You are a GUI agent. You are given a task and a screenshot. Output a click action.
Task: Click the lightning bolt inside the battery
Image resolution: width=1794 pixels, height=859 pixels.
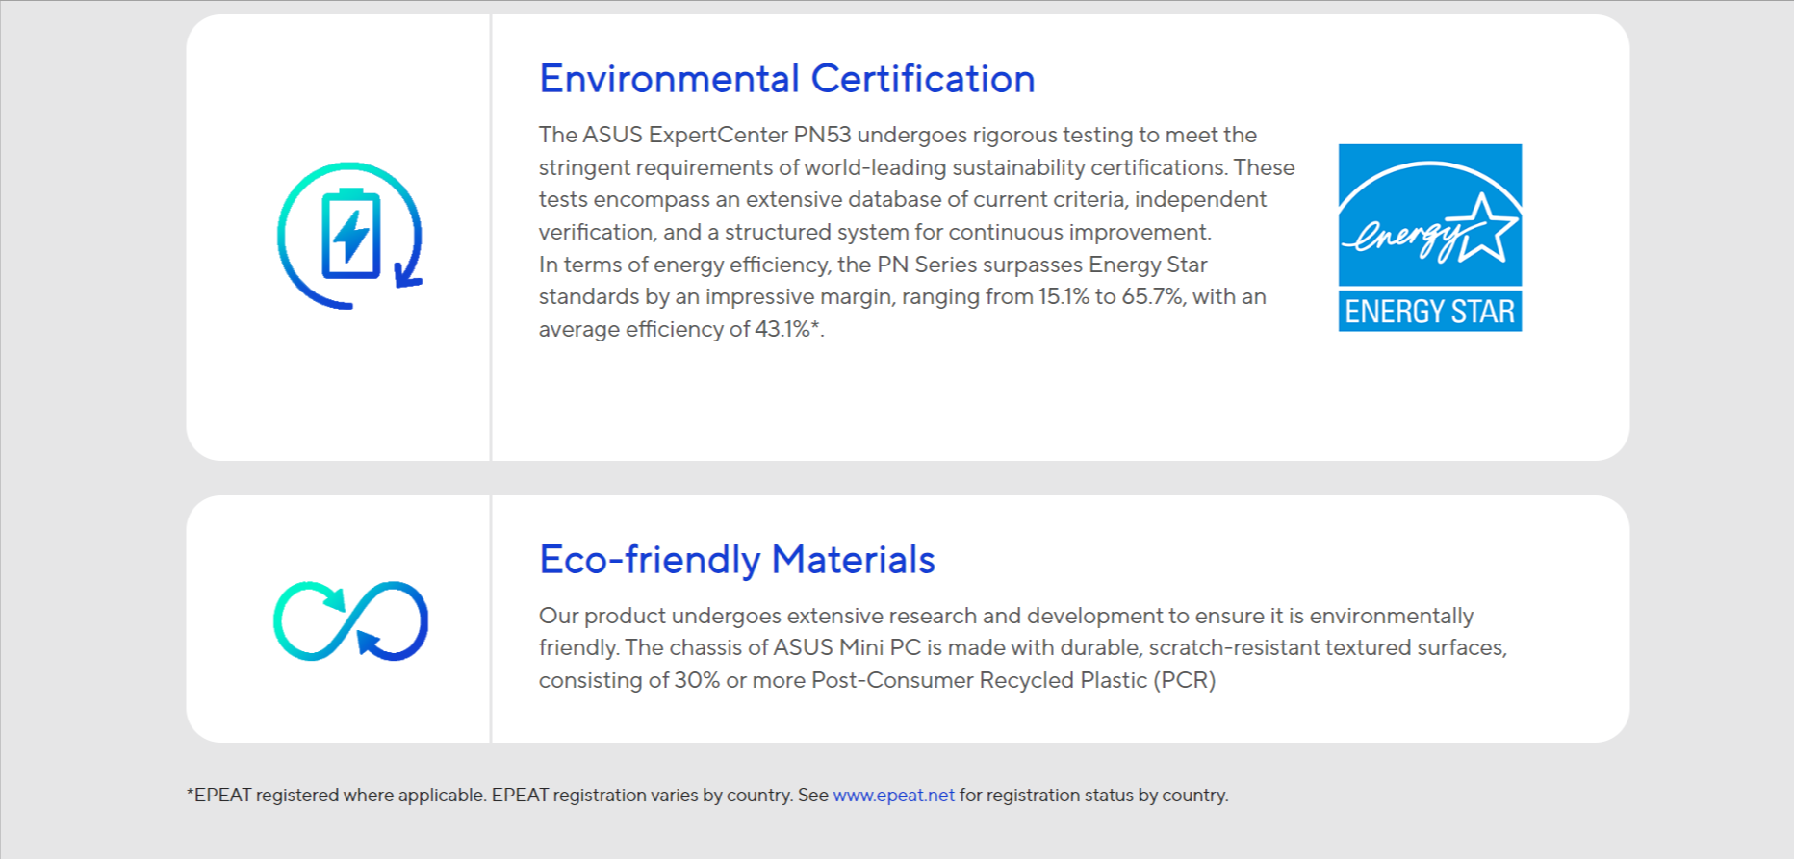[350, 236]
